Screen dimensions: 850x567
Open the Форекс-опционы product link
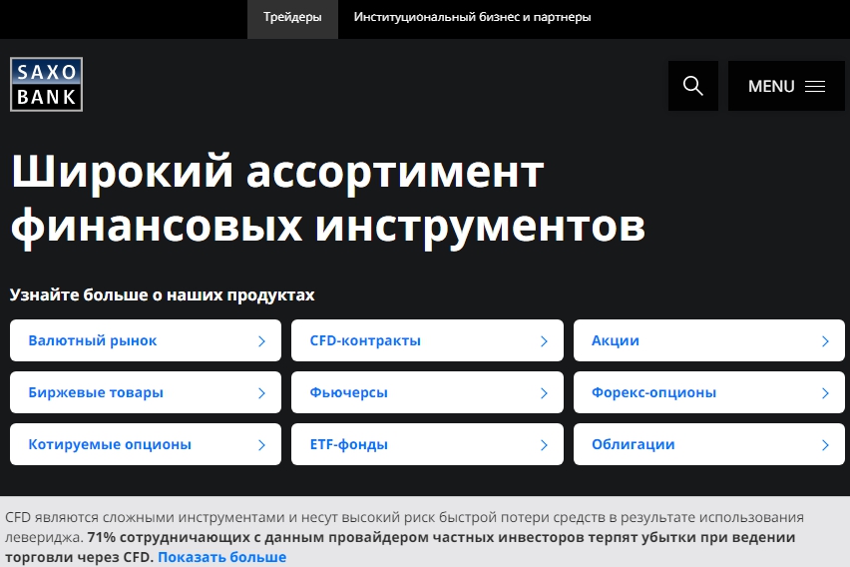(x=709, y=392)
